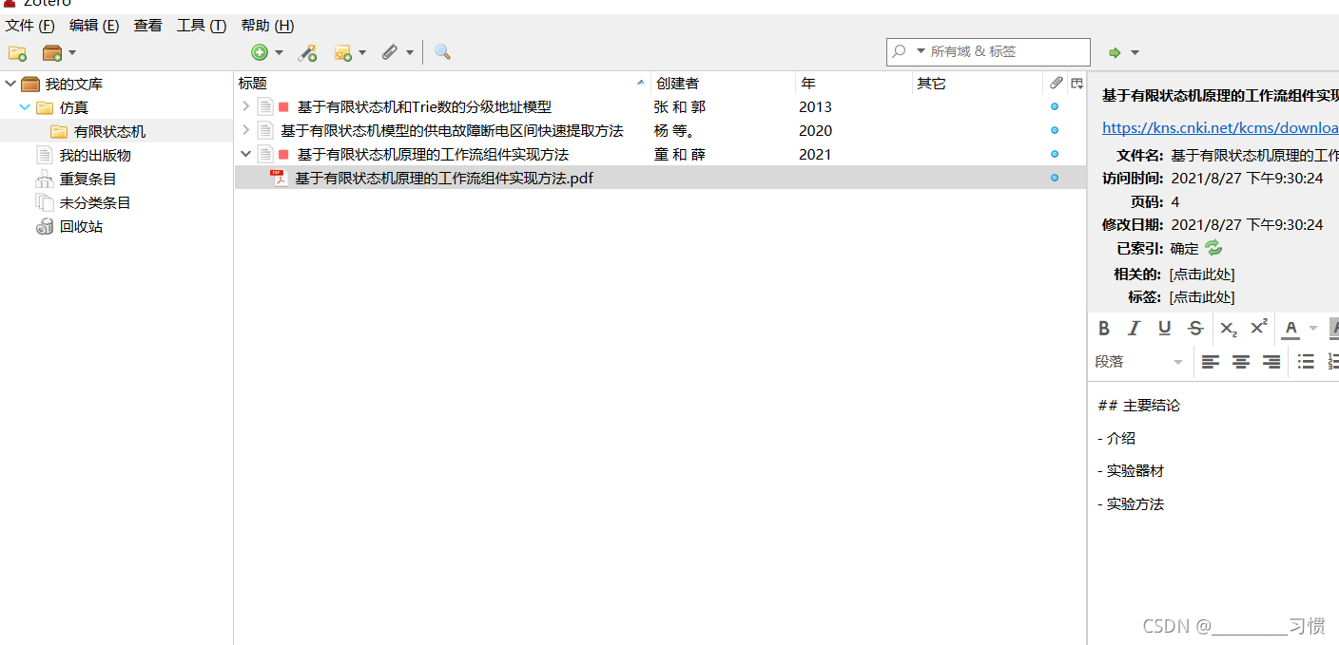The image size is (1339, 645).
Task: Expand the 基于有限状态机和Trie数的分级地址模型 item
Action: 246,106
